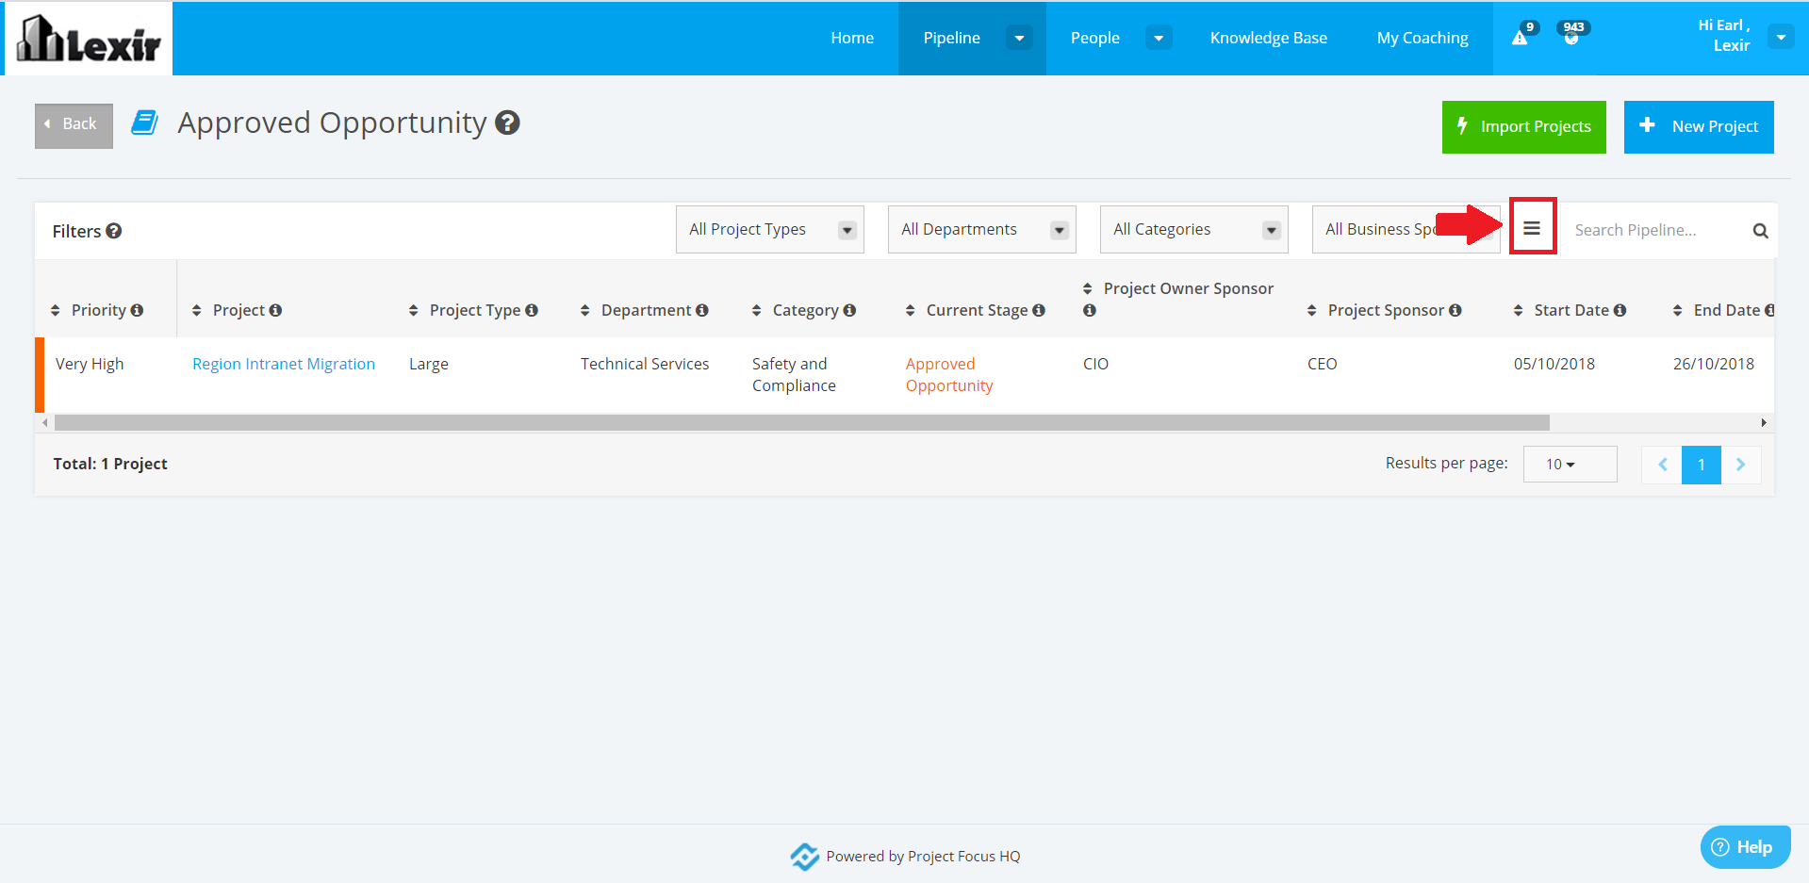Sort by Current Stage column arrows

point(910,310)
